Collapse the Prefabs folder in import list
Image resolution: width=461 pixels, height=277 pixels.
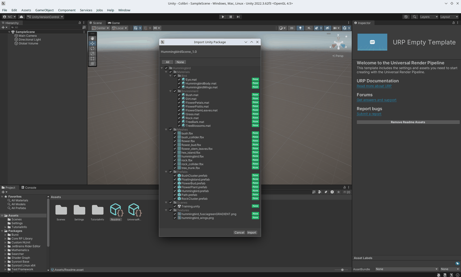[166, 172]
